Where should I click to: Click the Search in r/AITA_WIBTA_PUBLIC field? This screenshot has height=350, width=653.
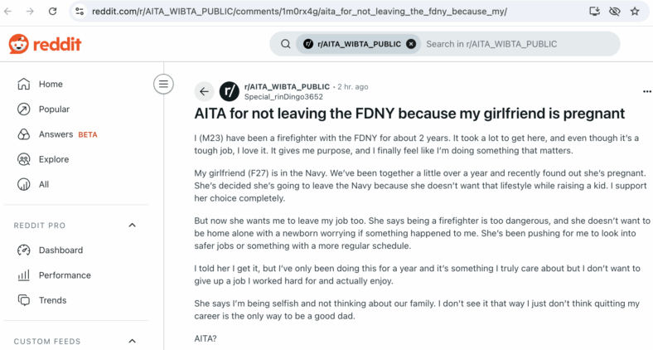(519, 44)
